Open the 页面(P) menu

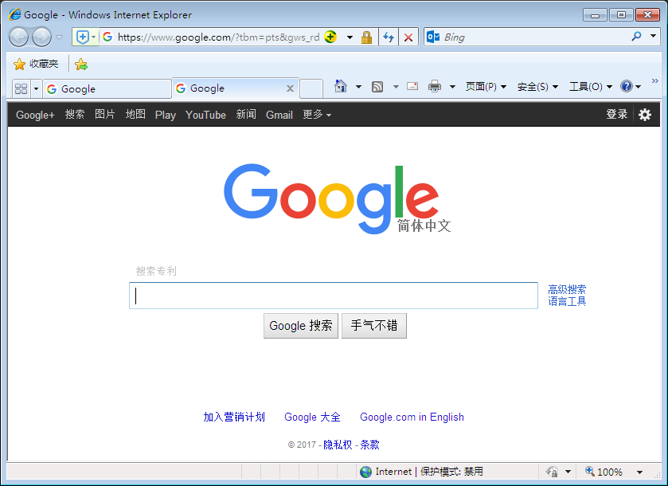coord(486,87)
